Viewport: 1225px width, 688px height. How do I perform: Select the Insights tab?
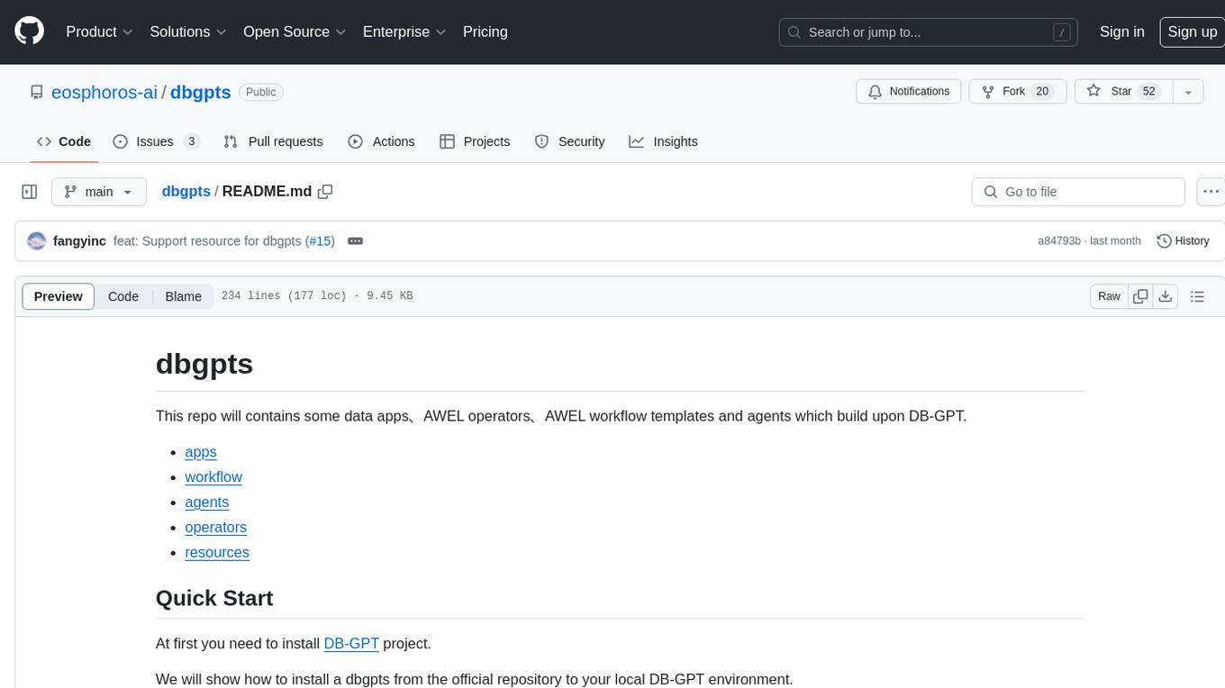coord(663,141)
